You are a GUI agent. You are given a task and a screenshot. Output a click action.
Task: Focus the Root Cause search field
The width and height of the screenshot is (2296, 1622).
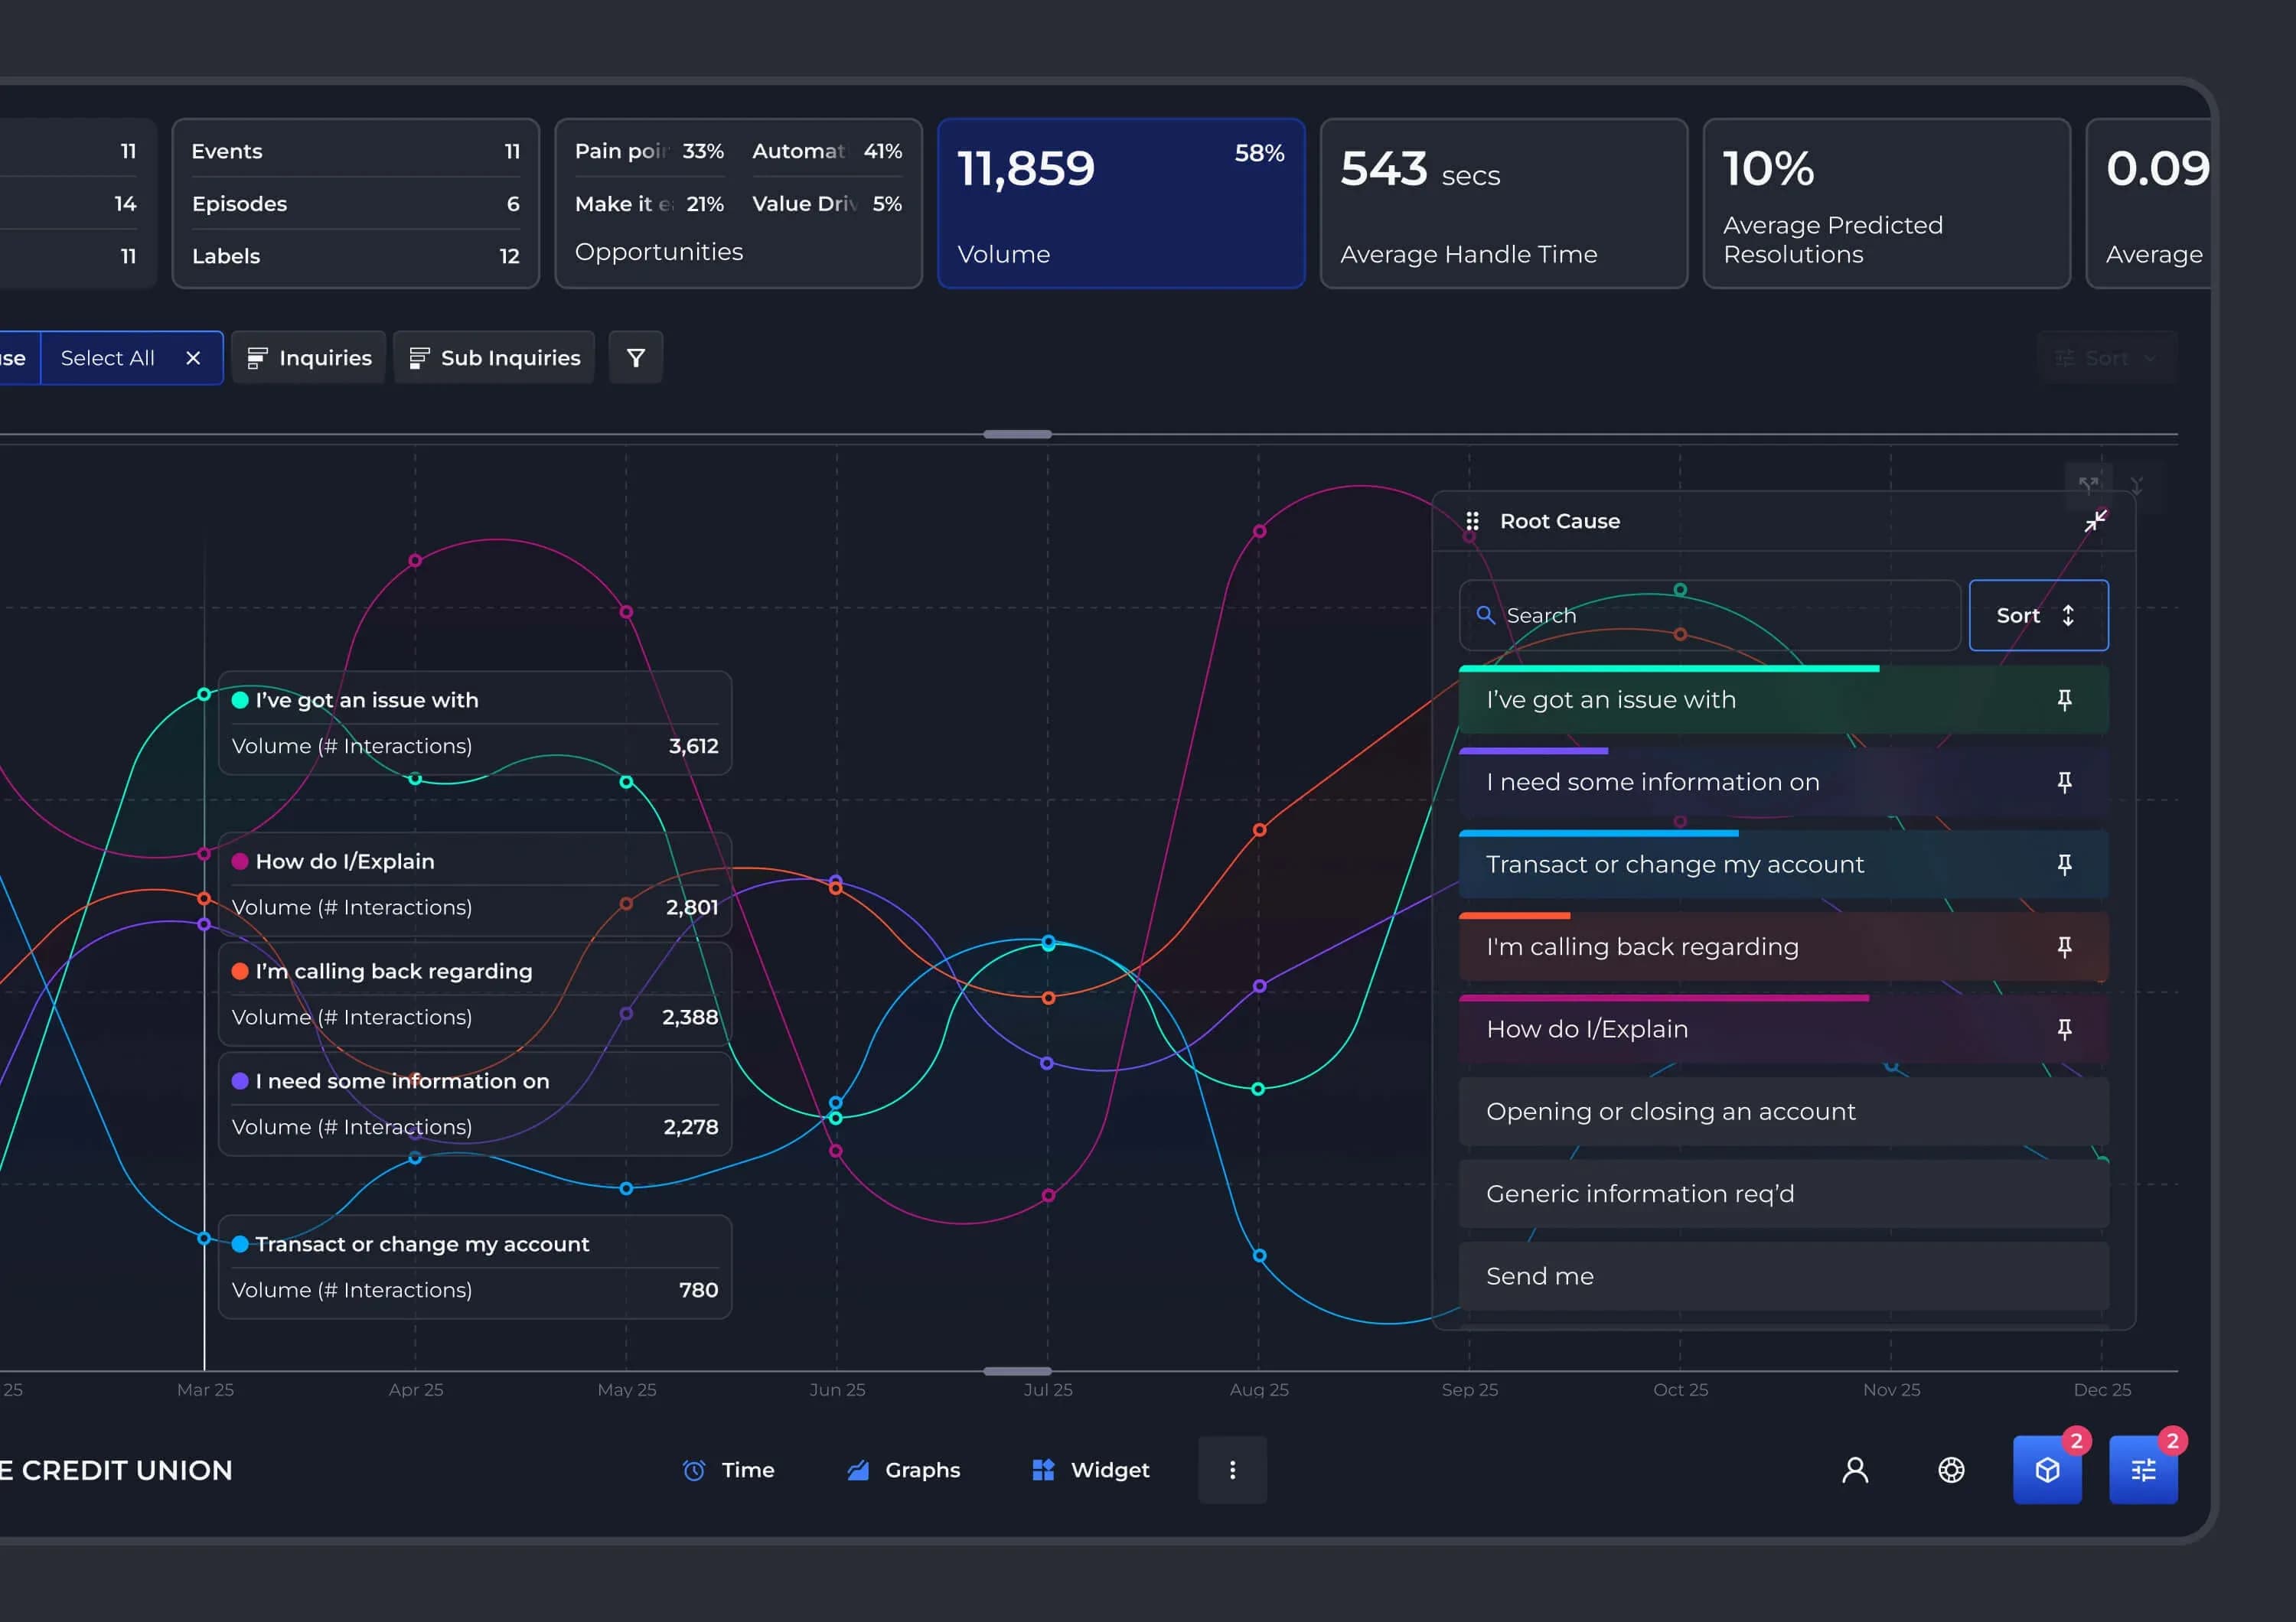tap(1709, 616)
